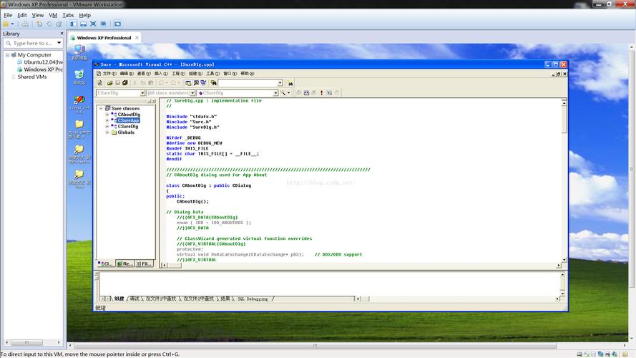Click the VMware power/suspend toolbar icon
The image size is (636, 358).
tap(6, 24)
